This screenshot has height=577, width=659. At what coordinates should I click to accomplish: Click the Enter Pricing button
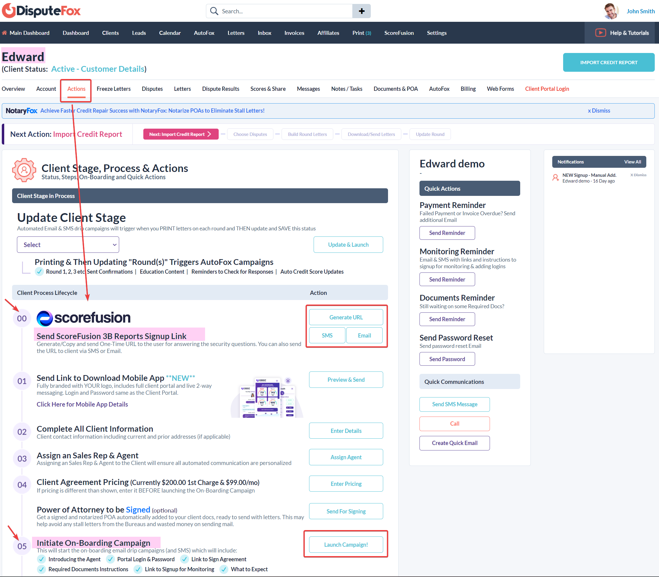point(346,484)
